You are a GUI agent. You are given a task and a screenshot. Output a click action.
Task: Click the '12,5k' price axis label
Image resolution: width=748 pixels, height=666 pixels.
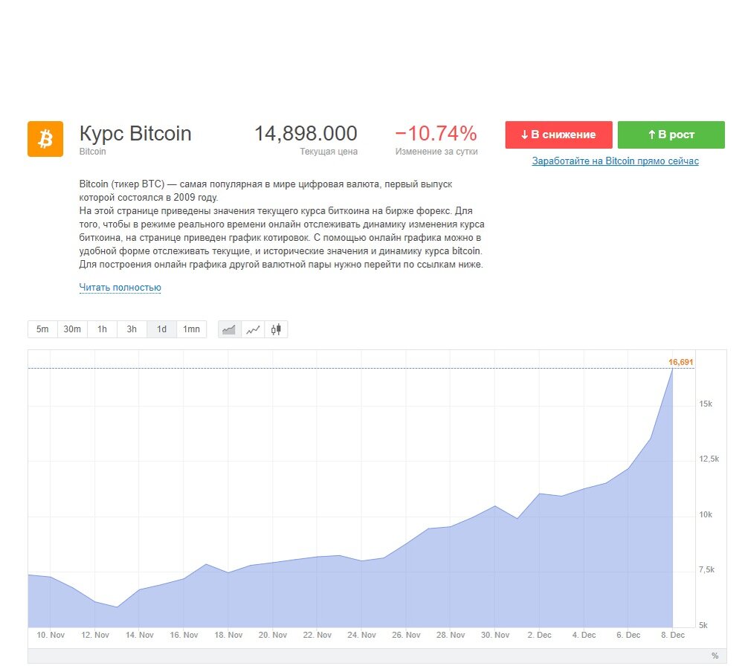click(x=709, y=459)
